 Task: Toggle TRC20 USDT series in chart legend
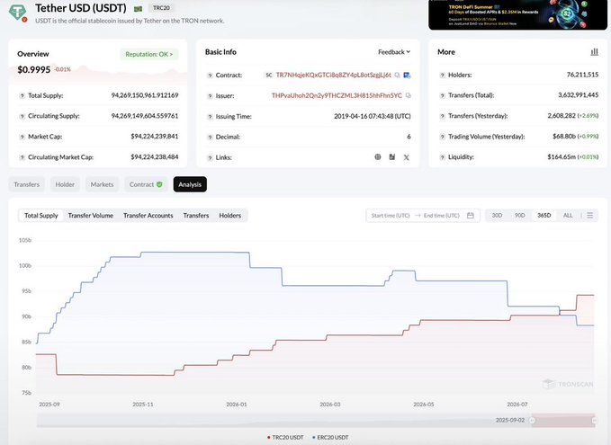285,437
